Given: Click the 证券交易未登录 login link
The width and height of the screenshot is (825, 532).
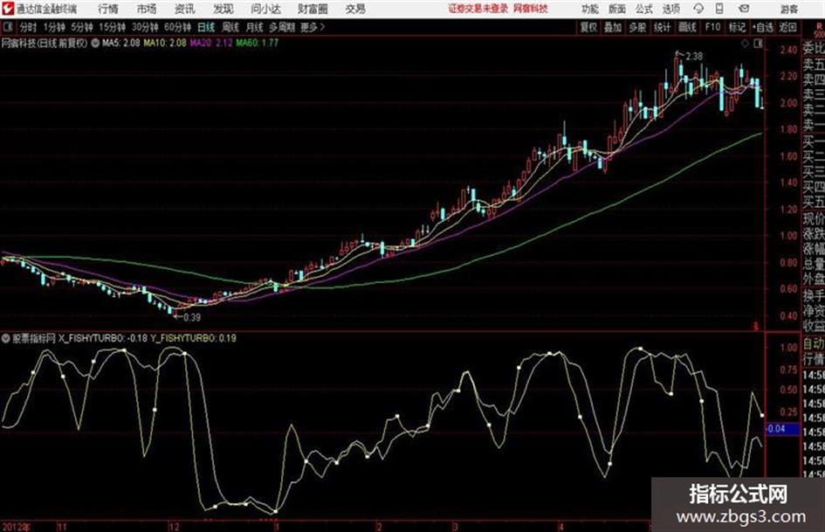Looking at the screenshot, I should tap(478, 9).
